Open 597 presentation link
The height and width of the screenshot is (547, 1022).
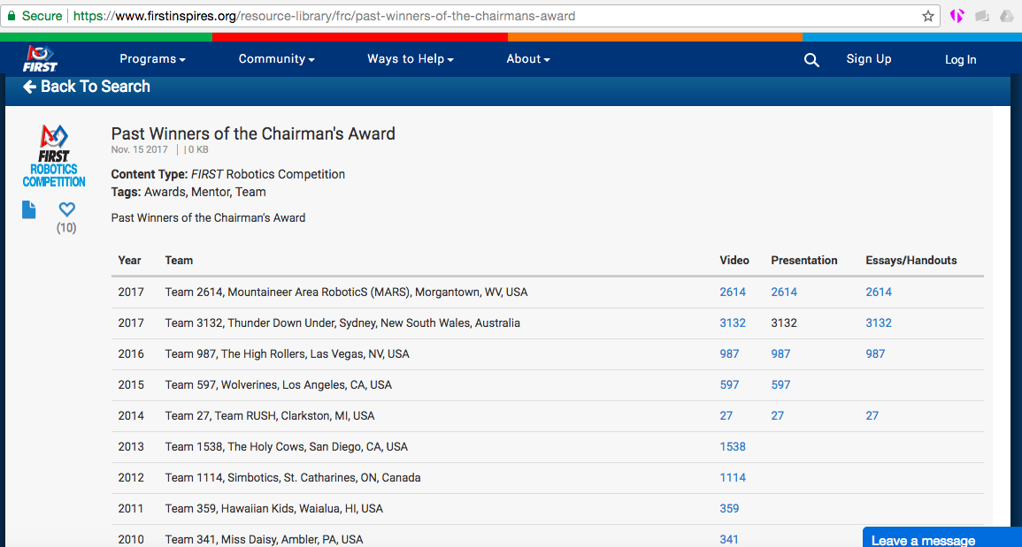(780, 385)
